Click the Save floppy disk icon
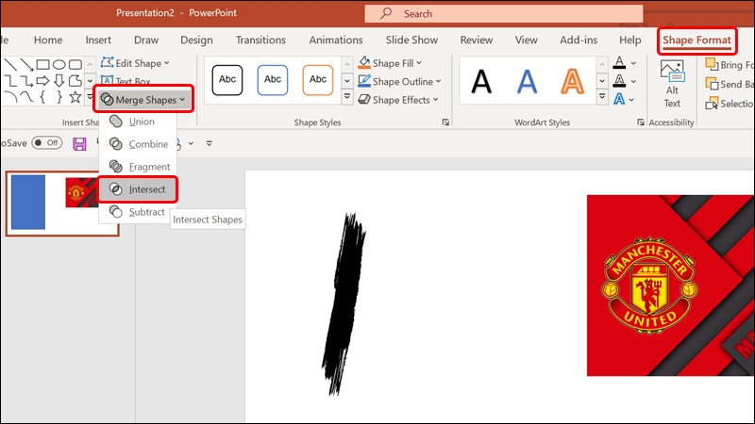This screenshot has width=755, height=424. pos(79,144)
